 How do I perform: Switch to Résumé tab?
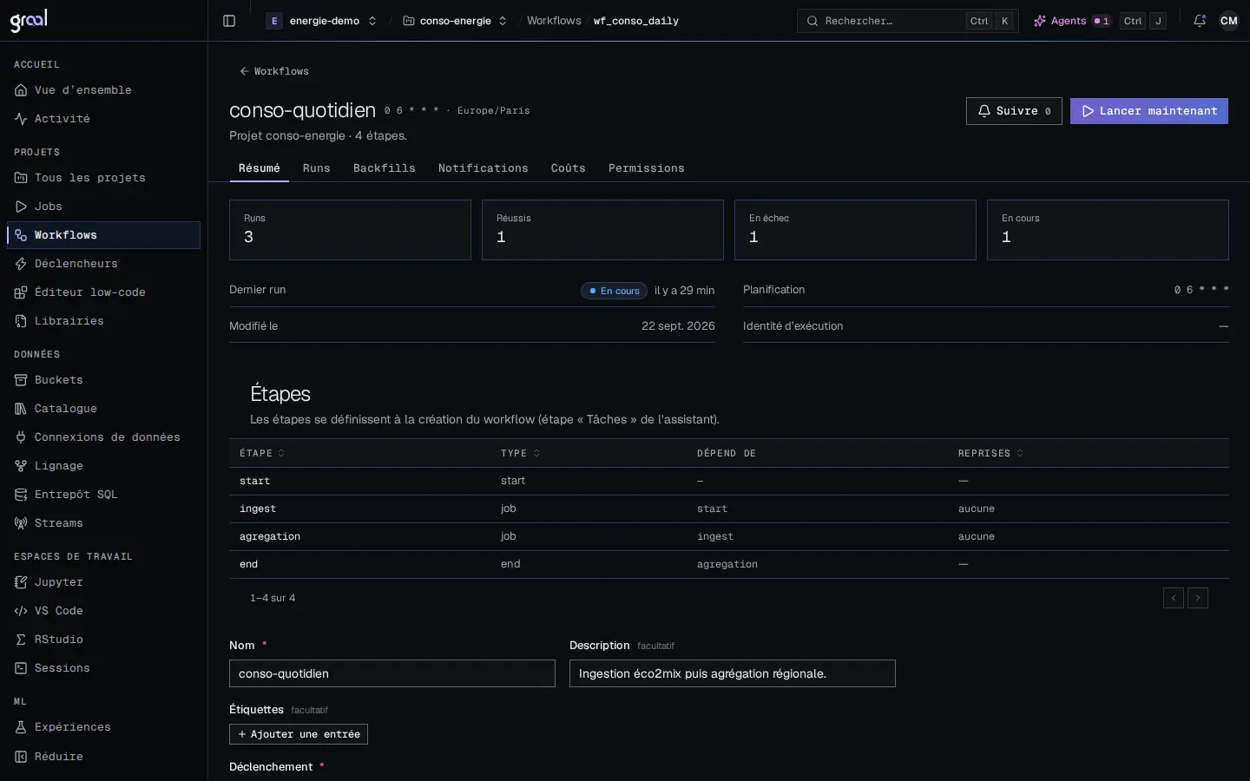[260, 168]
